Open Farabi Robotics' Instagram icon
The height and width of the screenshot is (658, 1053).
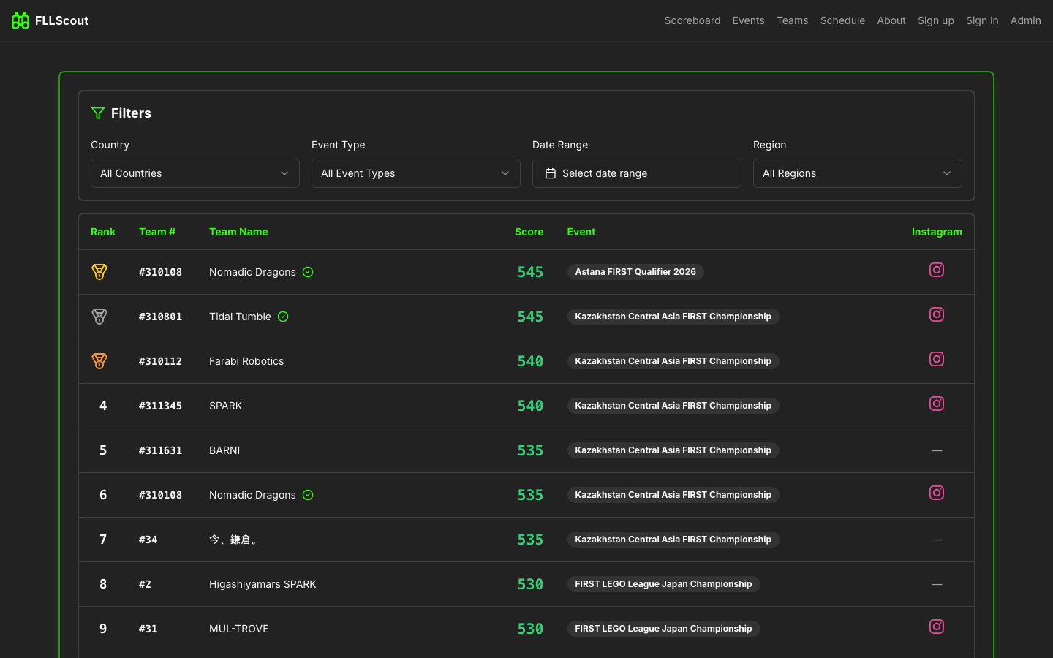936,359
